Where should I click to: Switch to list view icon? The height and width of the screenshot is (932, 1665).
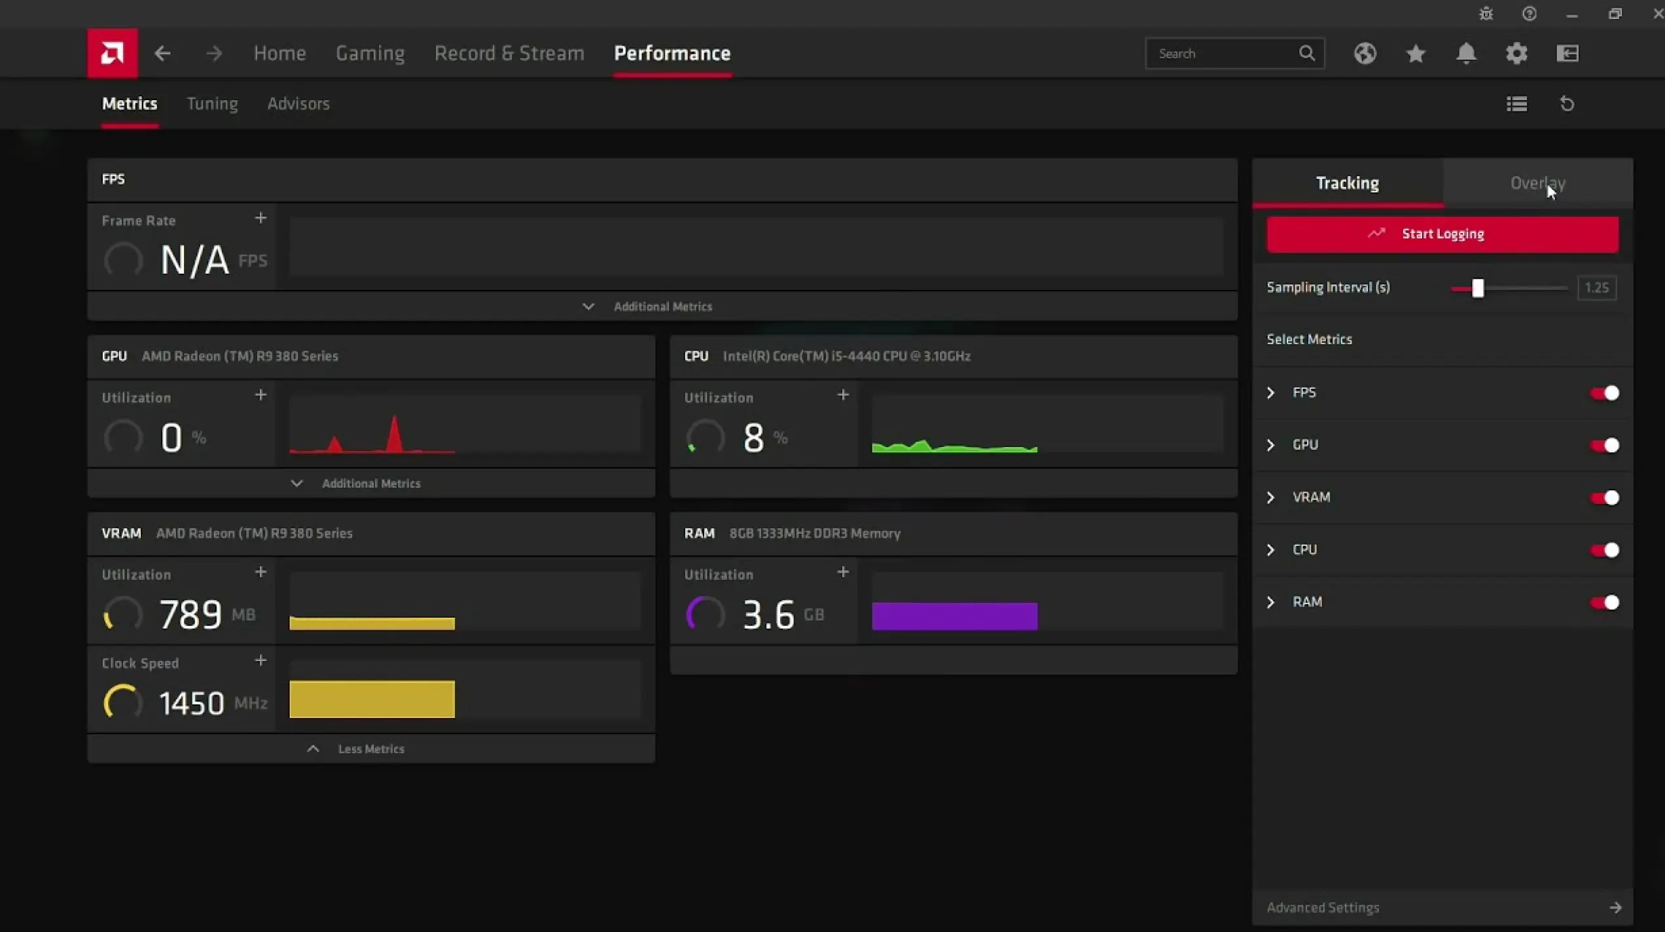coord(1516,103)
